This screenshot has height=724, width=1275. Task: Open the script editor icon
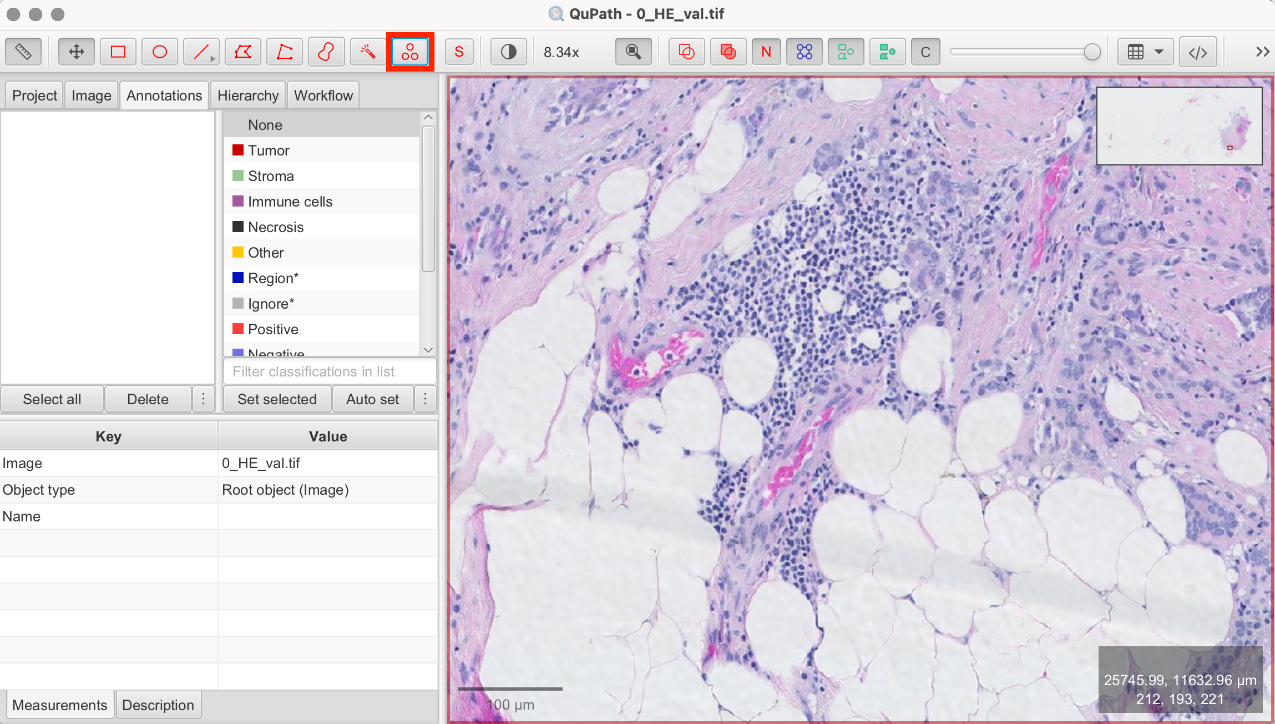(1198, 52)
